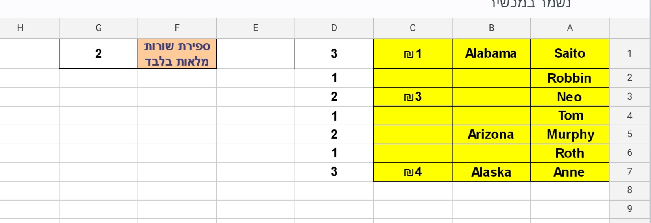Select row 7 header

click(x=629, y=171)
